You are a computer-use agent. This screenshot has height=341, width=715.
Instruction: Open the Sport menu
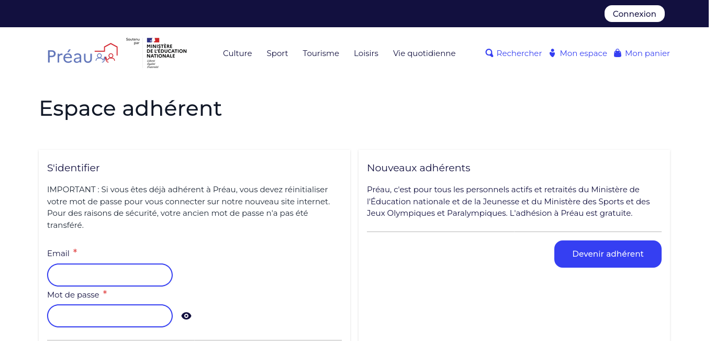[277, 53]
